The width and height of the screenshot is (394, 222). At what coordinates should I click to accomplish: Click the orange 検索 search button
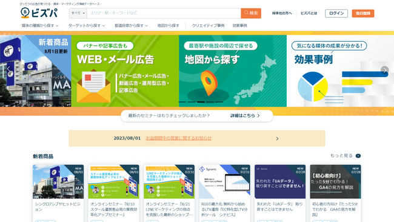pyautogui.click(x=251, y=13)
